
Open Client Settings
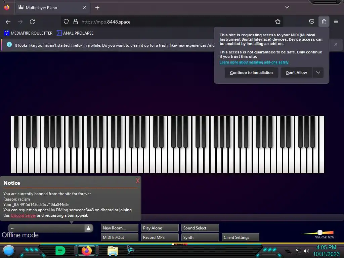[x=241, y=237]
